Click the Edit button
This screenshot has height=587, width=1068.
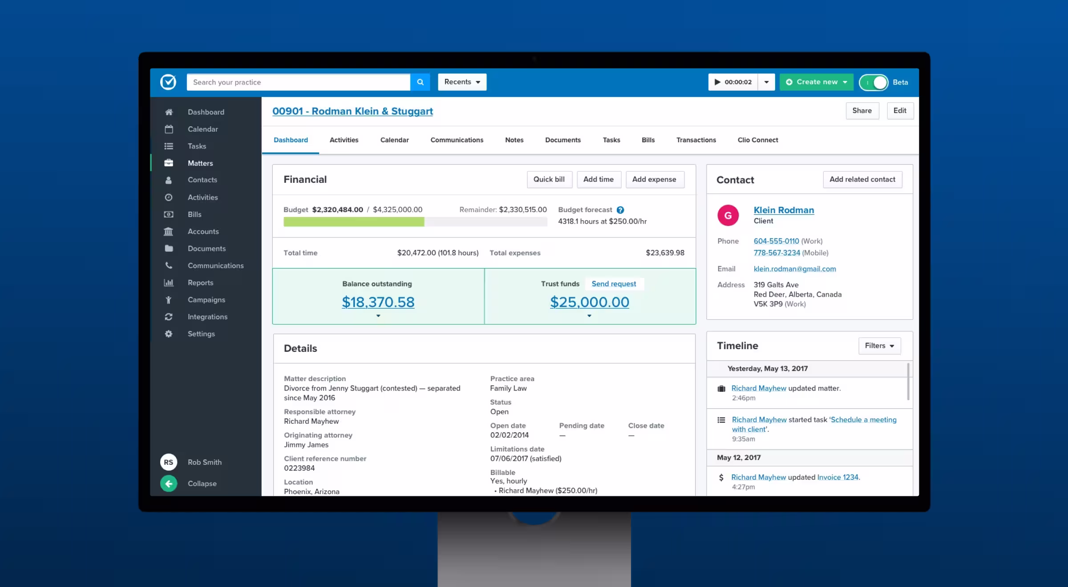coord(900,111)
